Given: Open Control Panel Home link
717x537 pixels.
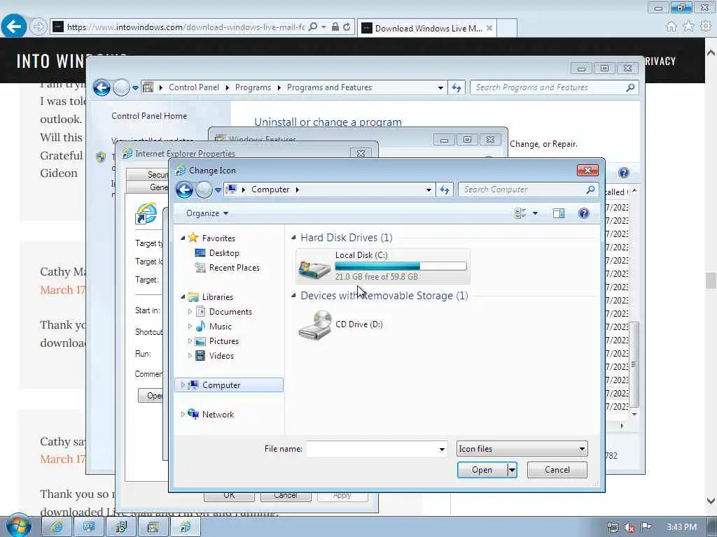Looking at the screenshot, I should click(x=149, y=116).
